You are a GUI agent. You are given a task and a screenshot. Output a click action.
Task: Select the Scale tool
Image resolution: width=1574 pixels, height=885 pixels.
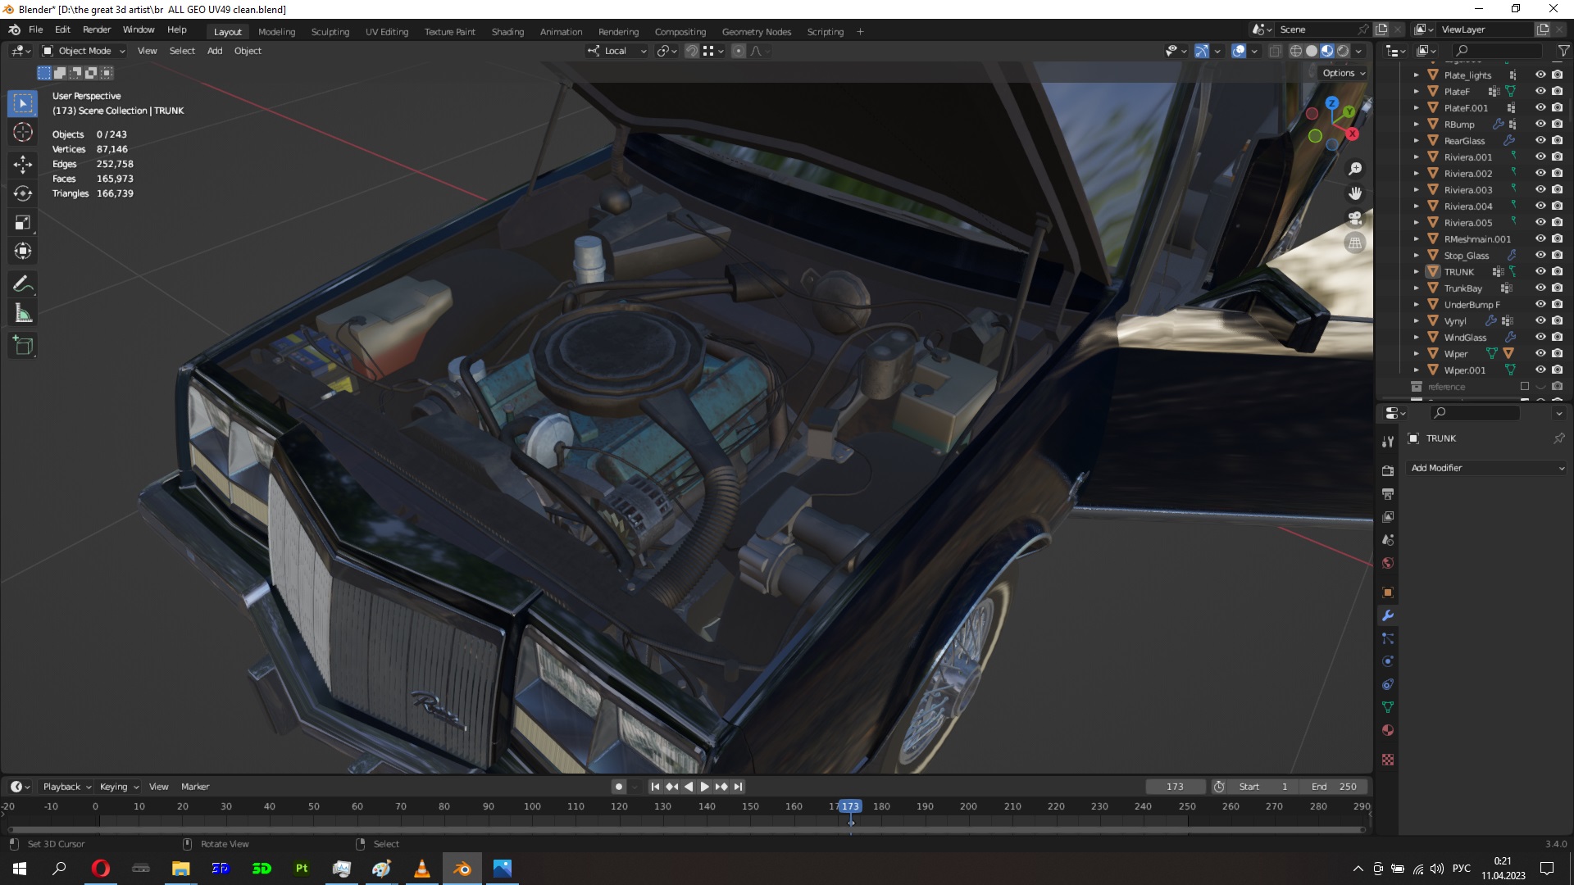coord(23,223)
